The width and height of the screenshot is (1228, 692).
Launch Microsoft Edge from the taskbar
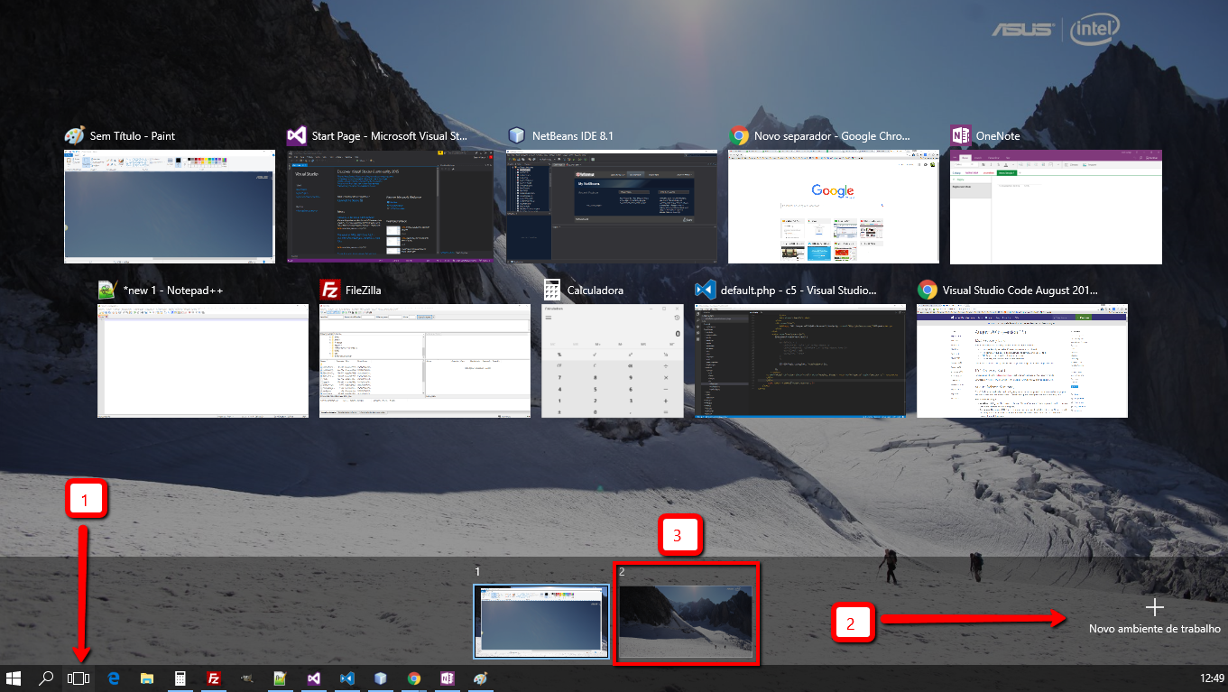[x=115, y=678]
